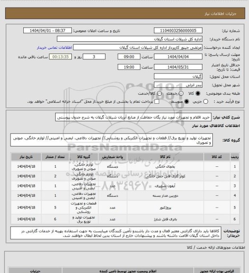Screen dimensions: 249x273
Task: Click need date in the یخچال خانگی row
Action: (x=26, y=167)
